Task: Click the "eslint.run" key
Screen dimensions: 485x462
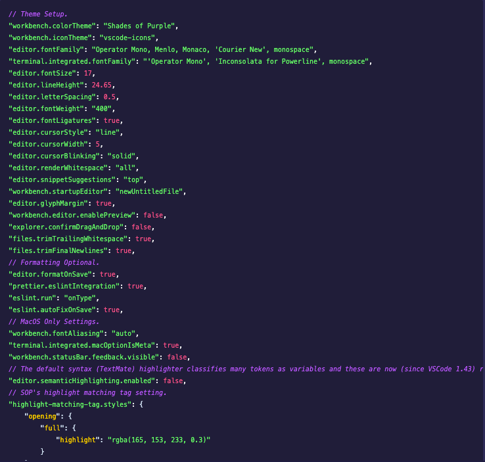Action: [32, 298]
